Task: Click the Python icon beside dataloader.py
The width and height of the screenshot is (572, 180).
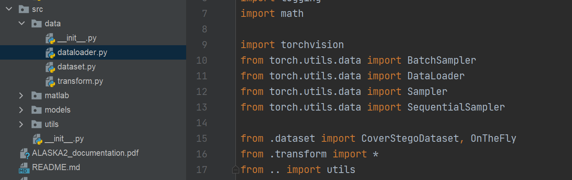Action: coord(50,53)
